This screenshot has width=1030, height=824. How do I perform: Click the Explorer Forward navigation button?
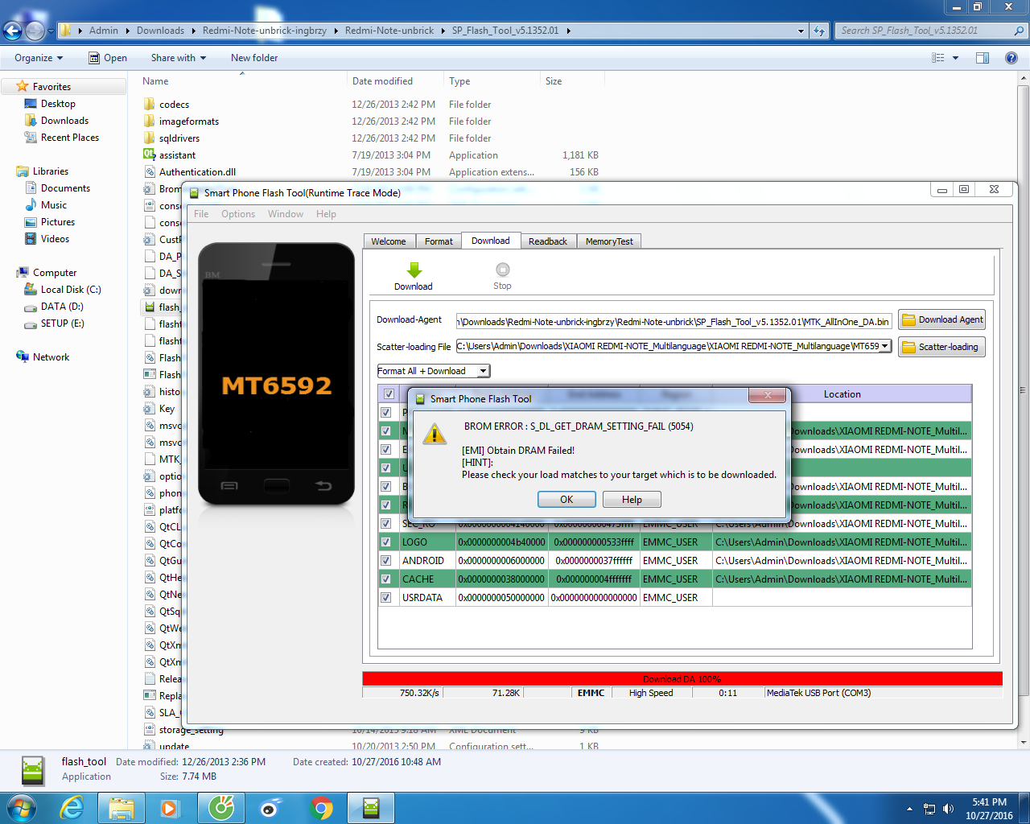tap(35, 31)
